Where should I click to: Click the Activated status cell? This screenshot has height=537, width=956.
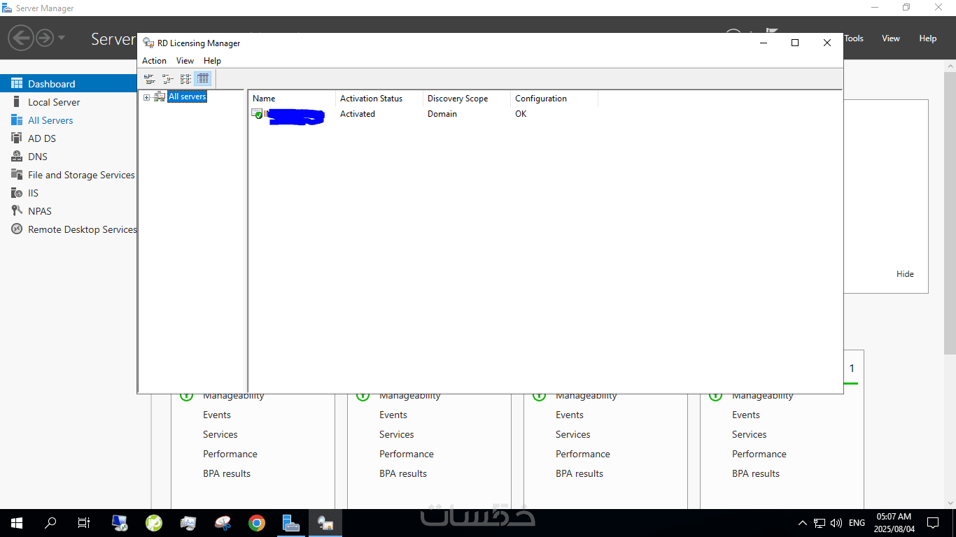point(358,114)
